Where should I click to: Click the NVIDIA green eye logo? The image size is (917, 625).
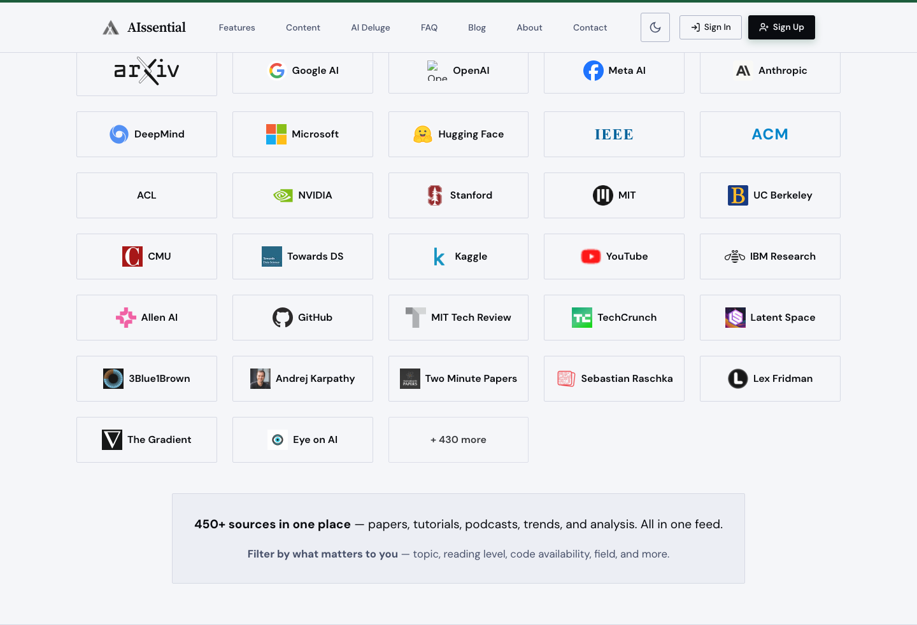(x=283, y=195)
